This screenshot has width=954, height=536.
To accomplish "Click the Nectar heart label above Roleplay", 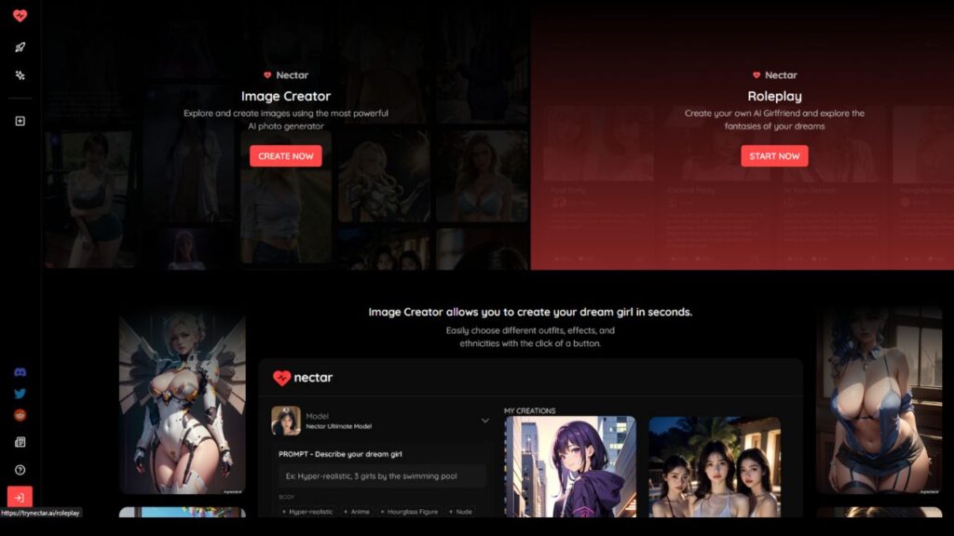I will click(x=774, y=75).
